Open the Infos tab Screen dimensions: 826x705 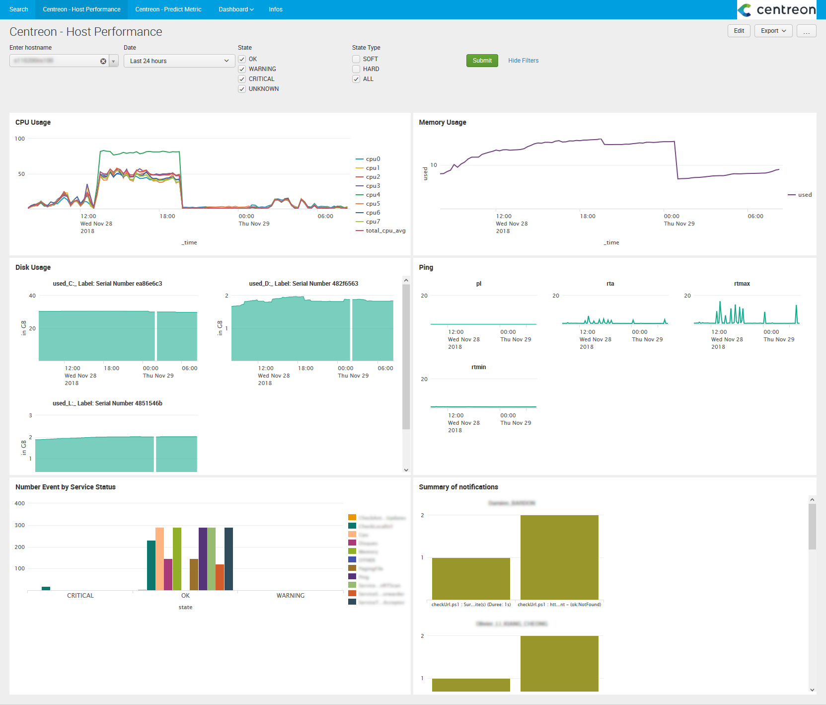coord(276,9)
